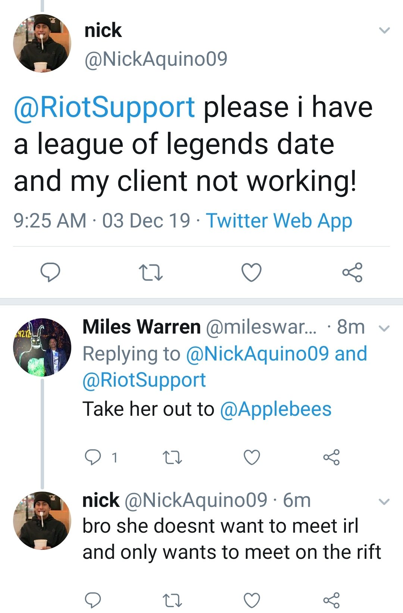This screenshot has width=403, height=613.
Task: Share Miles Warren's reply tweet
Action: (331, 457)
